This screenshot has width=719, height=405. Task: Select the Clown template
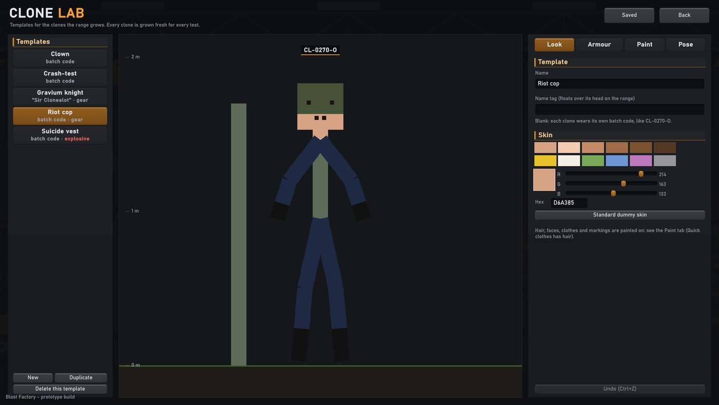pyautogui.click(x=60, y=58)
